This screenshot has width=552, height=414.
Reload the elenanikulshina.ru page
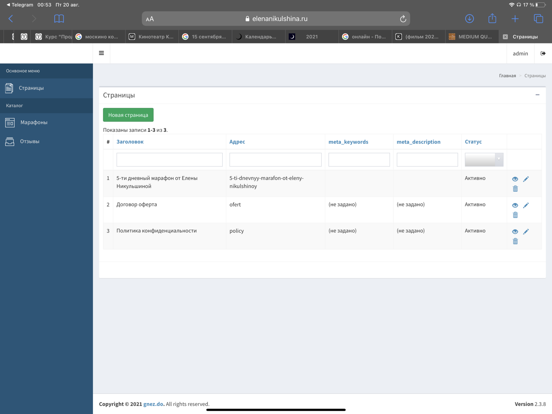pyautogui.click(x=403, y=19)
